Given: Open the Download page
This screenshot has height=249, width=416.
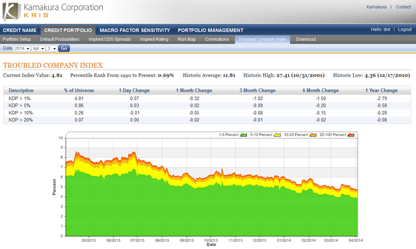Looking at the screenshot, I should [305, 39].
